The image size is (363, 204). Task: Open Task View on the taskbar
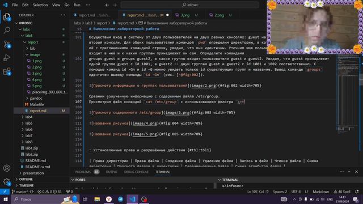pyautogui.click(x=85, y=199)
